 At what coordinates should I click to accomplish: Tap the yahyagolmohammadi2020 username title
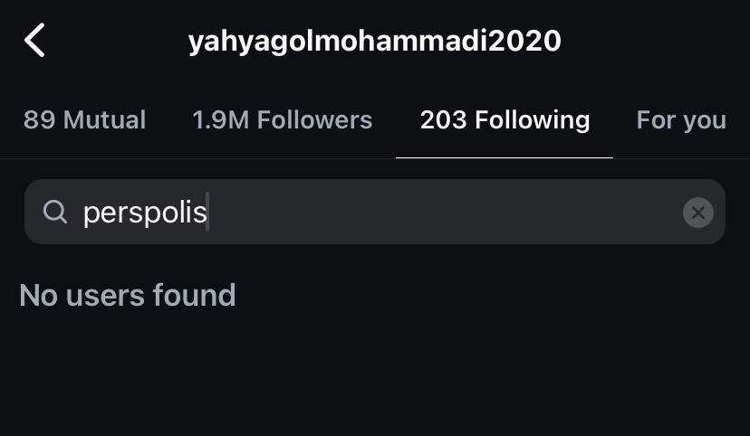click(x=374, y=42)
